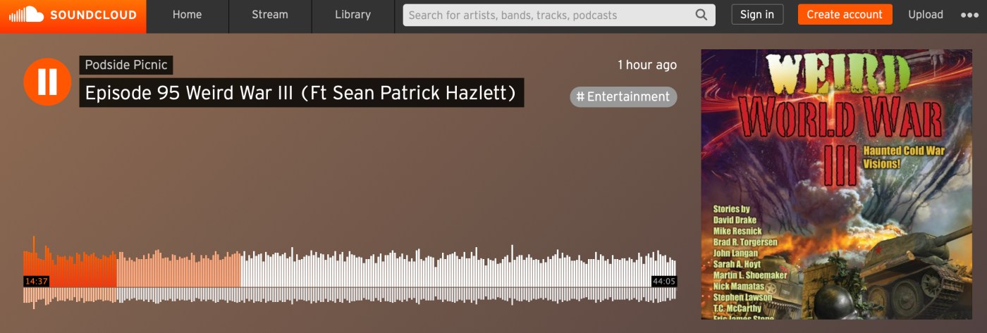This screenshot has width=987, height=333.
Task: Focus the artist and track search field
Action: (546, 15)
